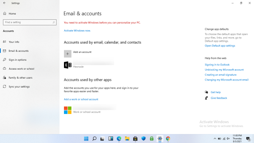Launch Google Chrome from taskbar
The width and height of the screenshot is (254, 143).
pyautogui.click(x=168, y=139)
